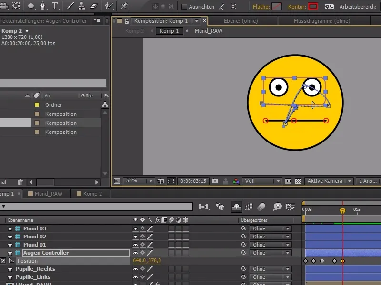Open parent dropdown for Augen Controller

[x=271, y=253]
